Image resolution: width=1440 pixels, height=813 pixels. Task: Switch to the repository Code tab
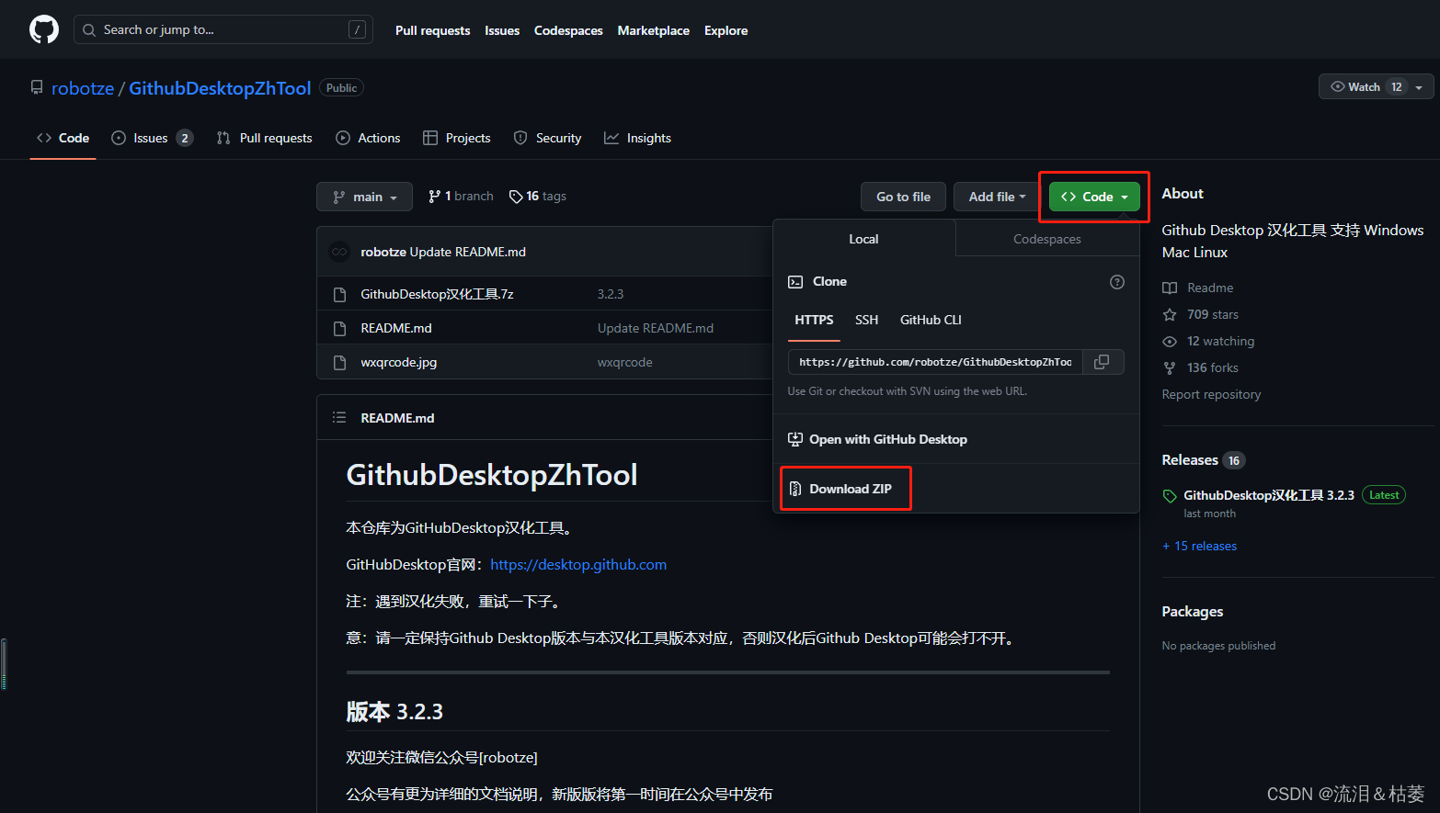click(63, 138)
